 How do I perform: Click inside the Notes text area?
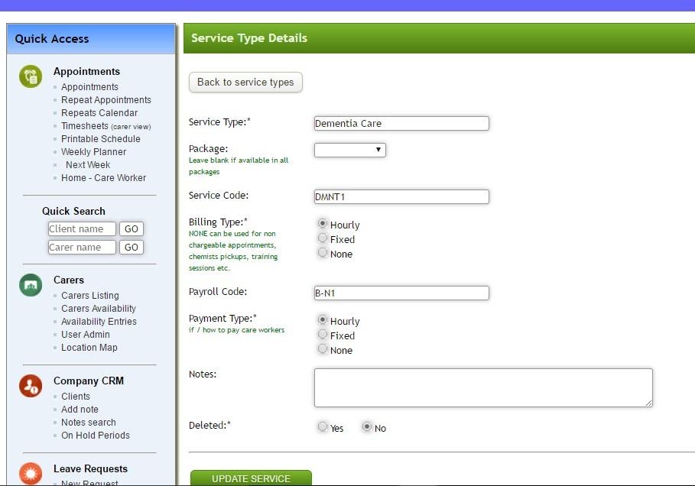click(x=482, y=387)
